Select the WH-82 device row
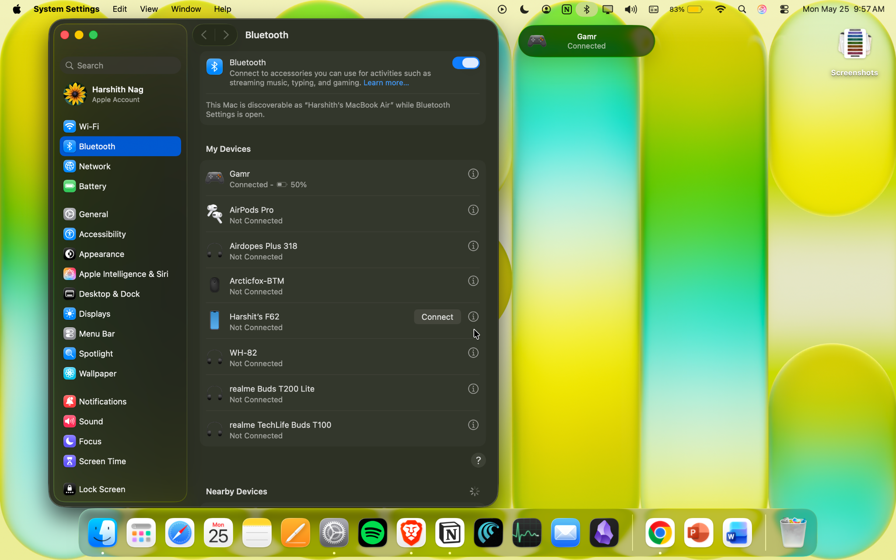This screenshot has width=896, height=560. (343, 357)
